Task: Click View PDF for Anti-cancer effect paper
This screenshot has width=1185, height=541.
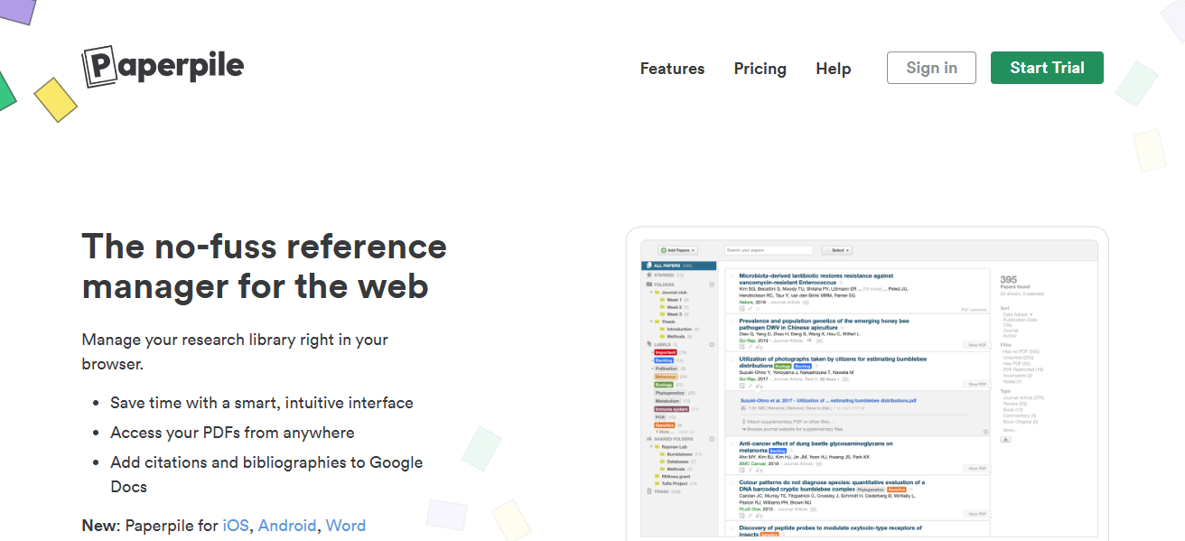Action: [977, 468]
